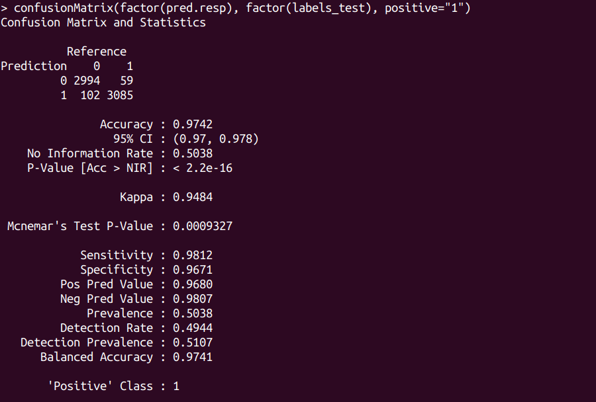The image size is (596, 402).
Task: Click the Kappa value 0.9484
Action: click(193, 197)
